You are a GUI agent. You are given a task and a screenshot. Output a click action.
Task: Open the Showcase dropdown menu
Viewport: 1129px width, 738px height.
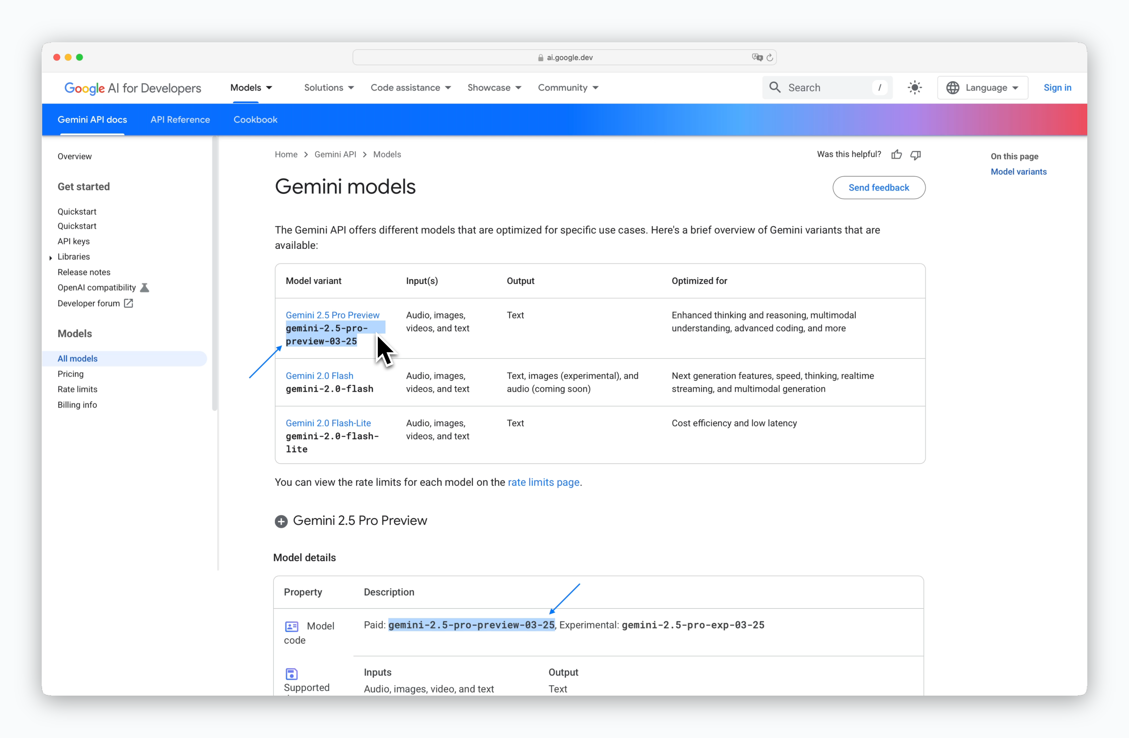(x=494, y=88)
